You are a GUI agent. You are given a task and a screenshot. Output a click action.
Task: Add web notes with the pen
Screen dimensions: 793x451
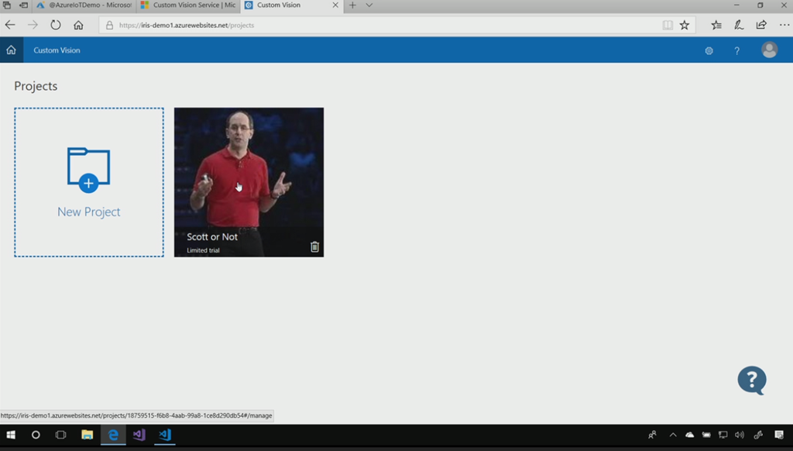point(739,25)
